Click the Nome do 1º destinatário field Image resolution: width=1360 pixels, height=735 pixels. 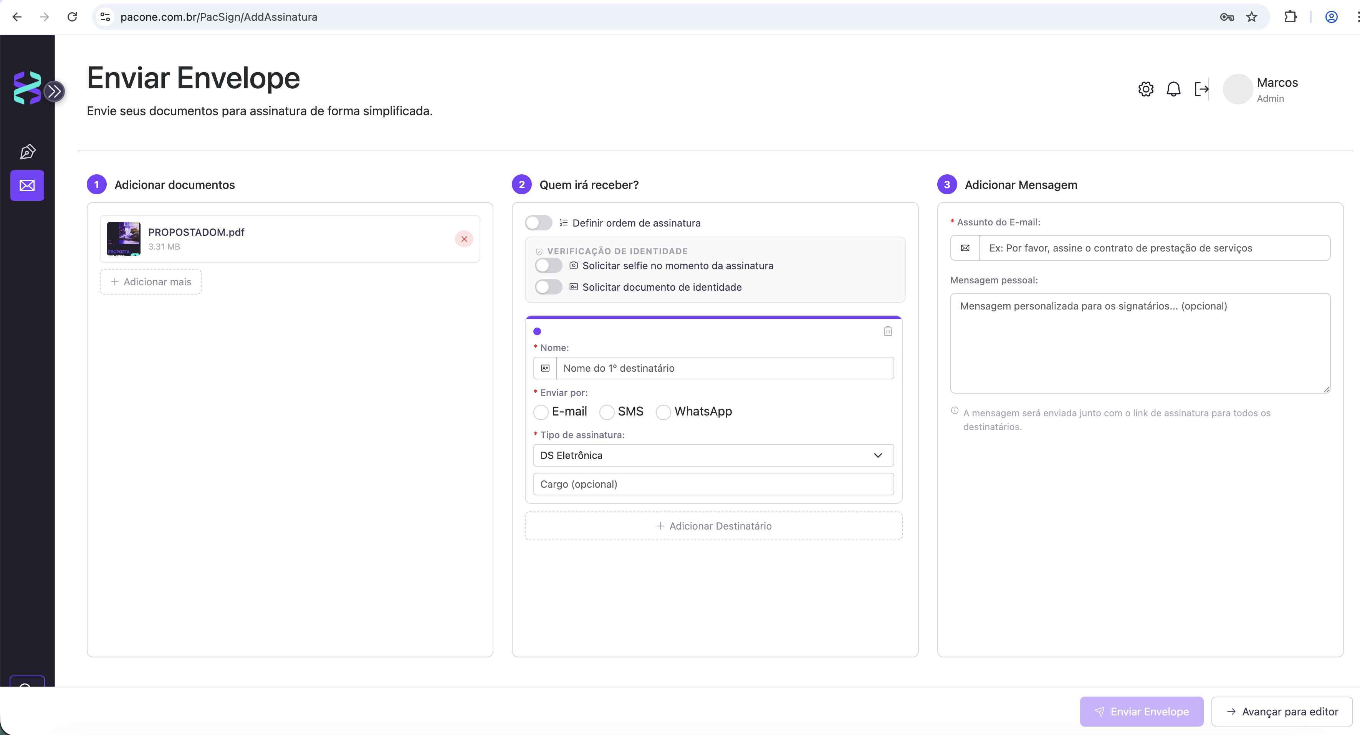point(725,368)
